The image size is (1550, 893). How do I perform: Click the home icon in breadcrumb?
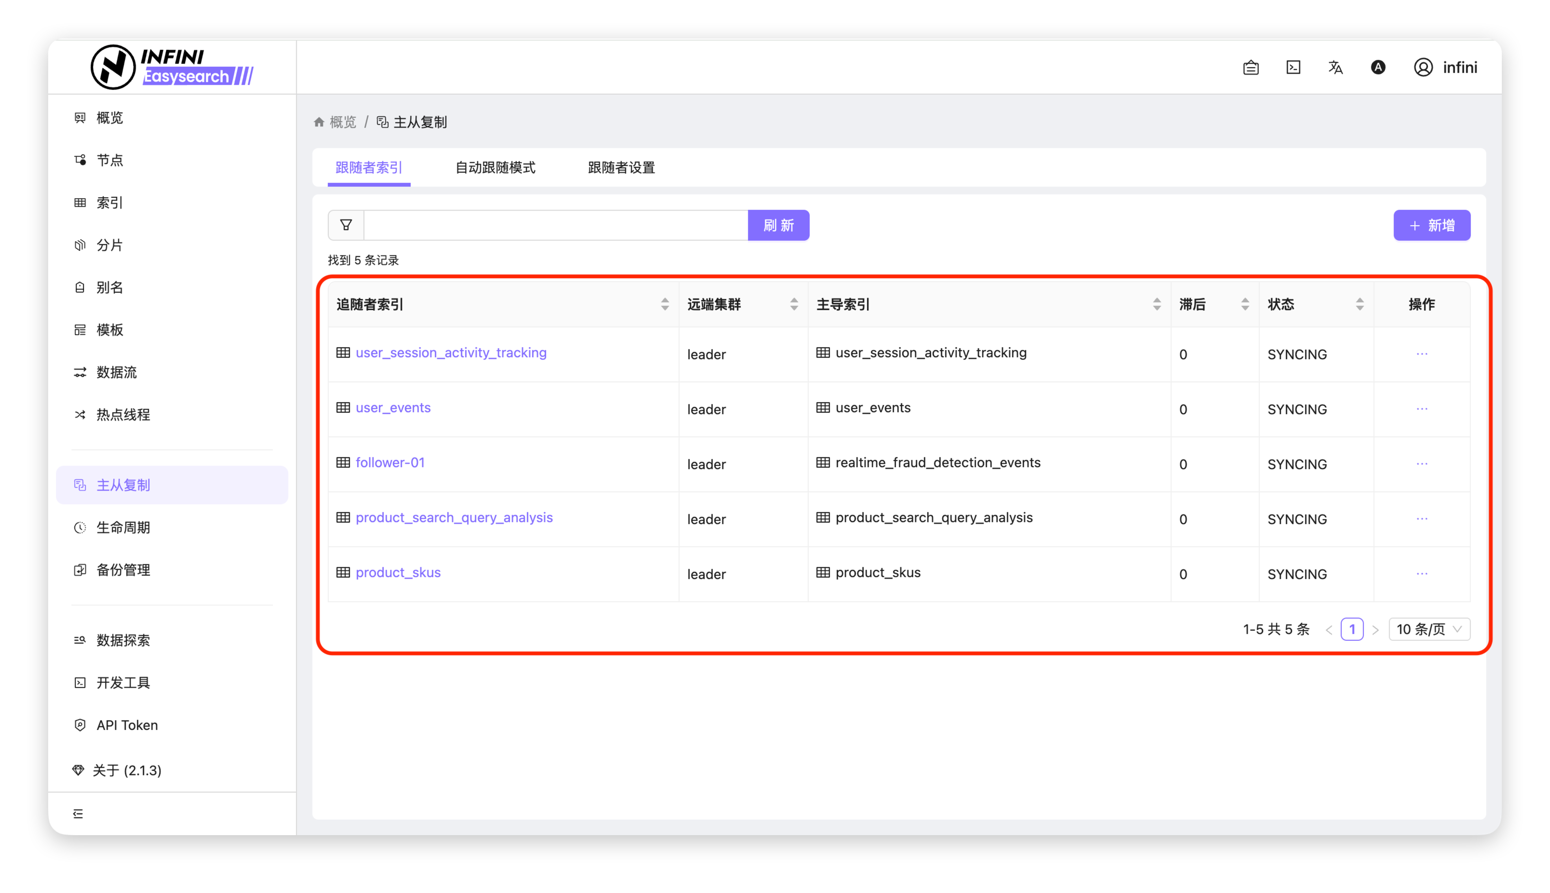[319, 122]
